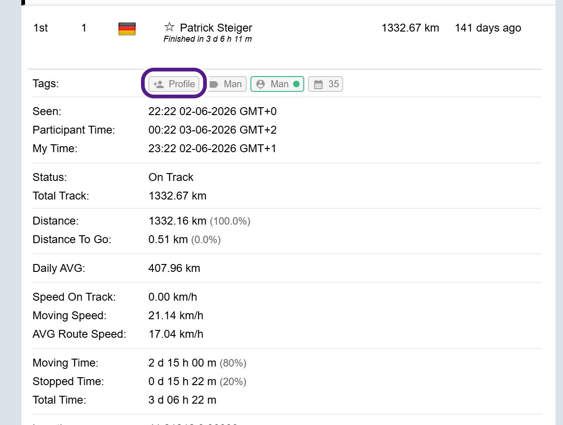
Task: Select My Time value 23:22 02-06-2026 GMT+1
Action: (212, 148)
